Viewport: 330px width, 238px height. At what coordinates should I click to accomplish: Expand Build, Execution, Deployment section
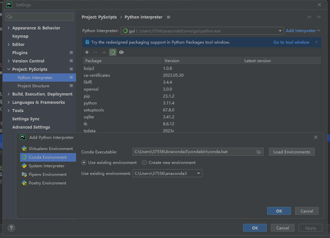point(9,94)
